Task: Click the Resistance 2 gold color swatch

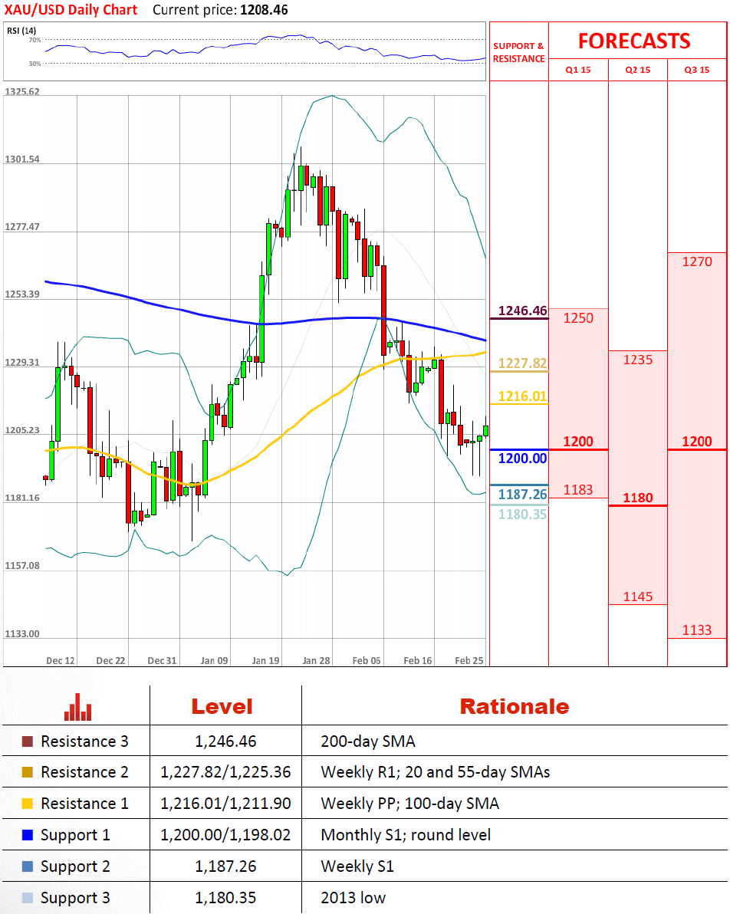Action: (x=27, y=772)
